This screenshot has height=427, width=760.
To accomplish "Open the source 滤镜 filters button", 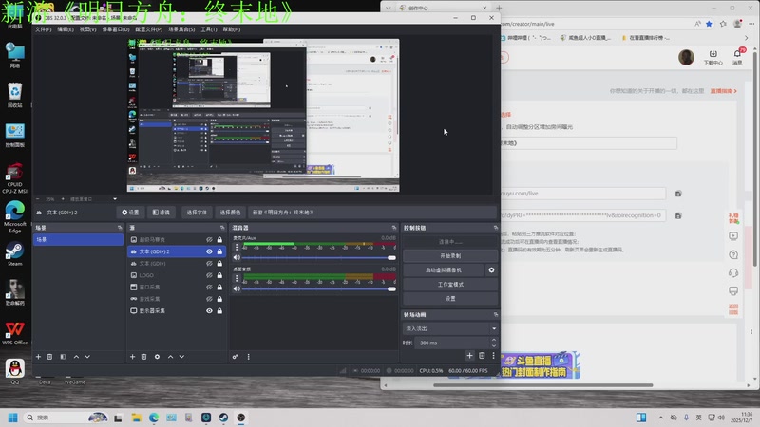I will coord(161,212).
